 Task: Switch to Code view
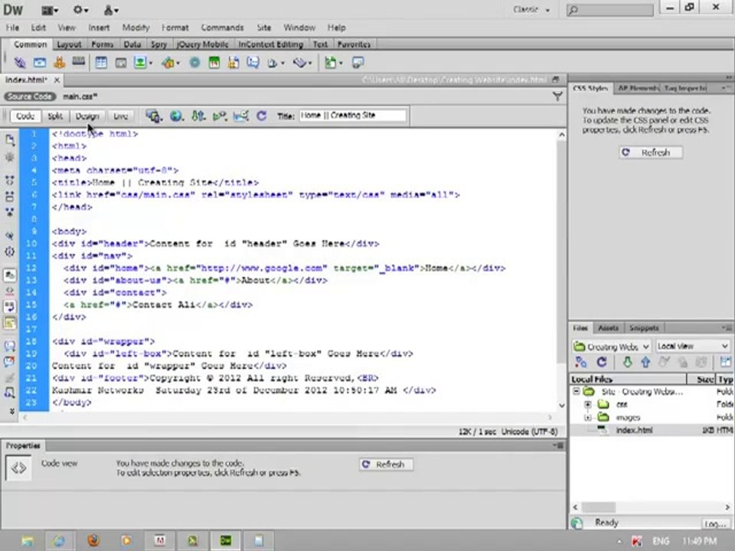pyautogui.click(x=25, y=116)
